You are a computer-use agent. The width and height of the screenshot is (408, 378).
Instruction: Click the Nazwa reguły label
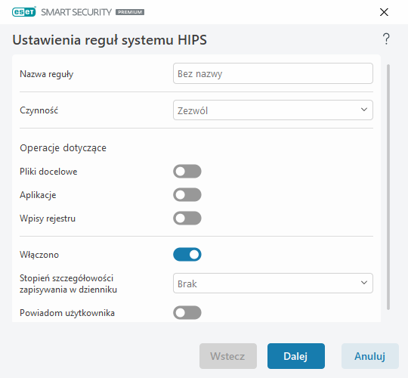(47, 74)
